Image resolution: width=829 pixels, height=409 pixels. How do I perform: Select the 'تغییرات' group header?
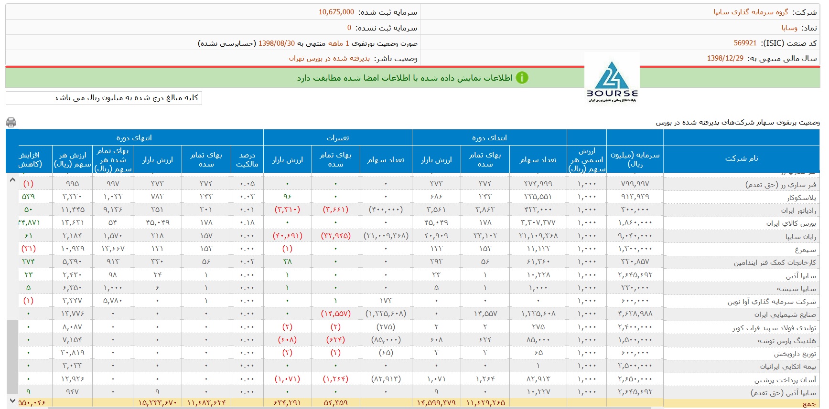pos(337,137)
